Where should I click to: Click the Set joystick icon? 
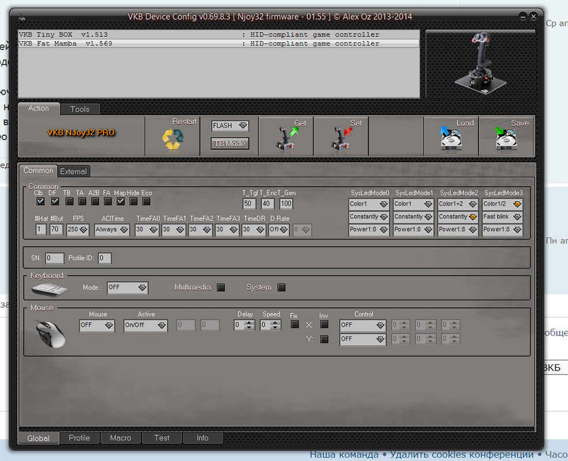click(341, 138)
